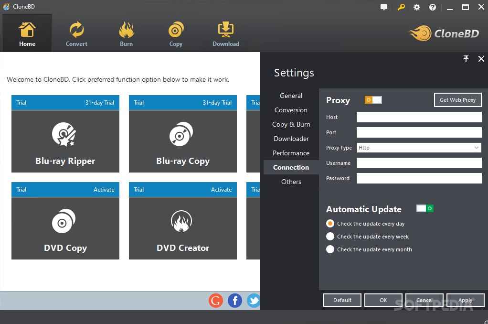Open the Blu-ray Ripper tool
This screenshot has height=324, width=488.
tap(65, 141)
